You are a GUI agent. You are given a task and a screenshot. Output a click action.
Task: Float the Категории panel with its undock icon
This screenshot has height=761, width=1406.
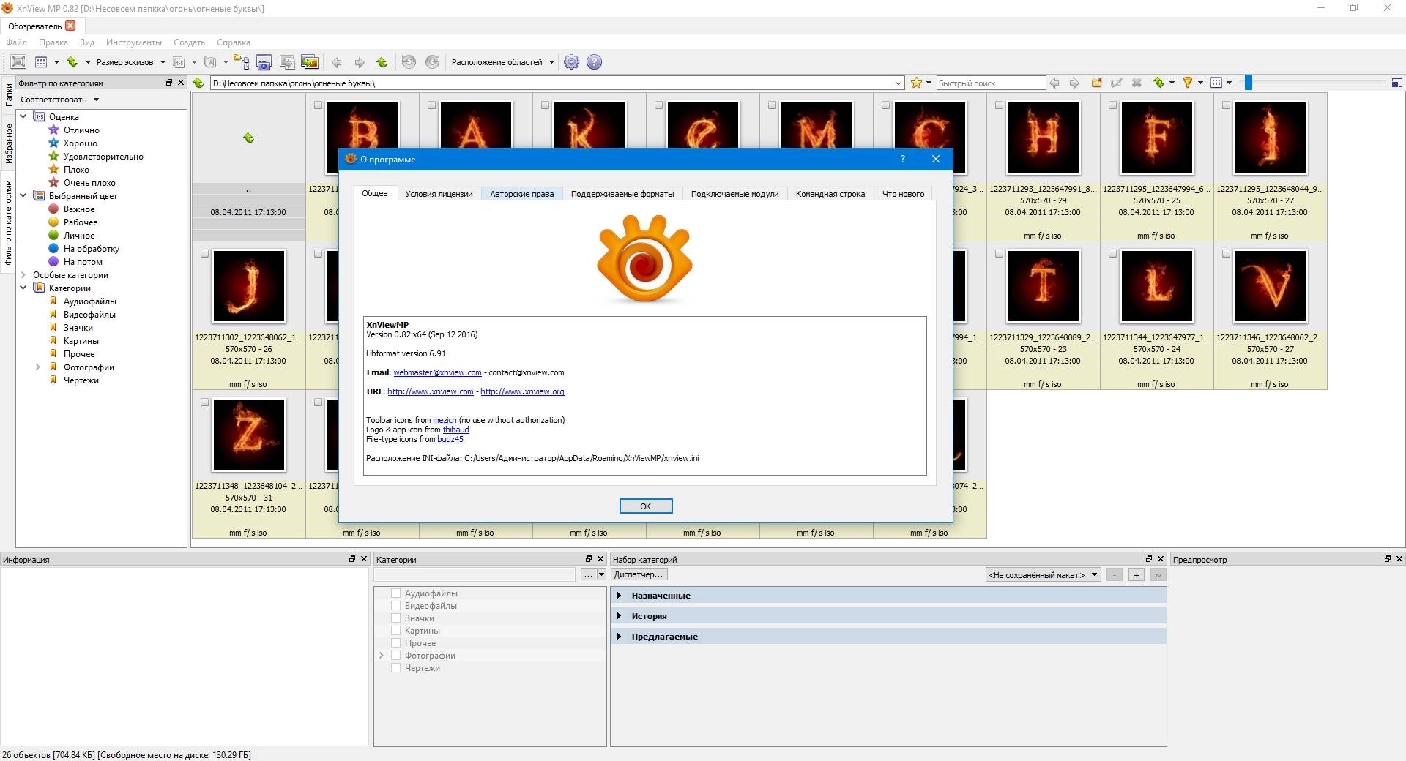point(588,559)
